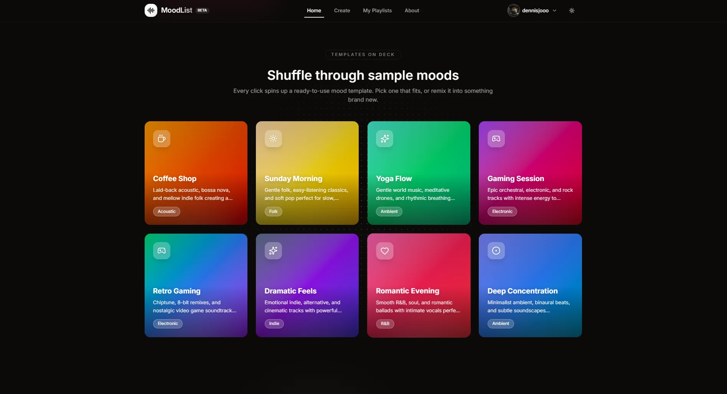Click the coffee cup icon on Coffee Shop card

[161, 139]
